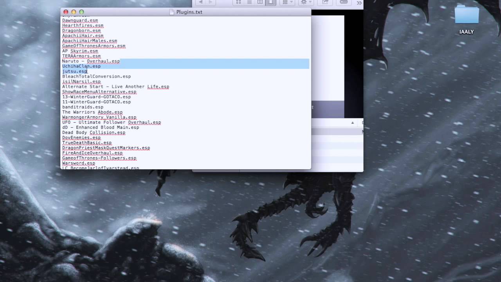Toggle the Finder column sort triangle

(x=352, y=123)
